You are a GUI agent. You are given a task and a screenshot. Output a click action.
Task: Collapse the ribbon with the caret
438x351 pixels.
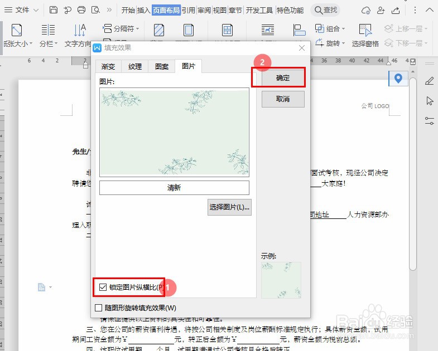pyautogui.click(x=429, y=11)
